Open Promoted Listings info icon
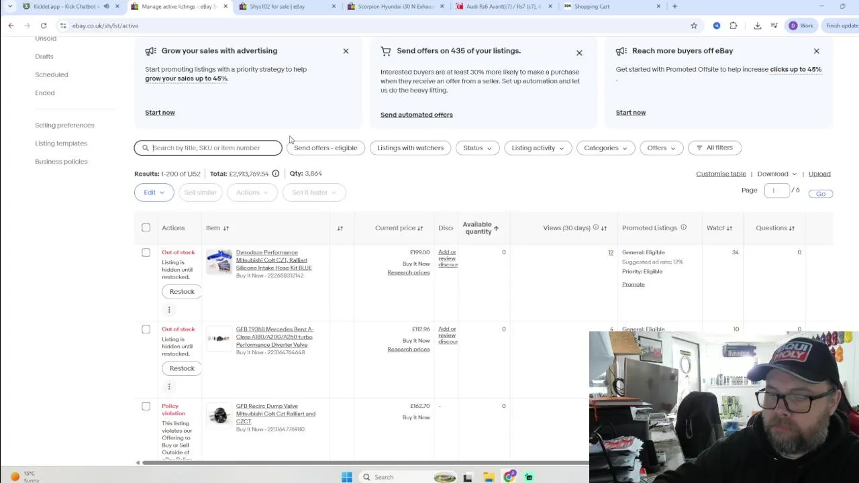Screen dimensions: 859x483 683,227
